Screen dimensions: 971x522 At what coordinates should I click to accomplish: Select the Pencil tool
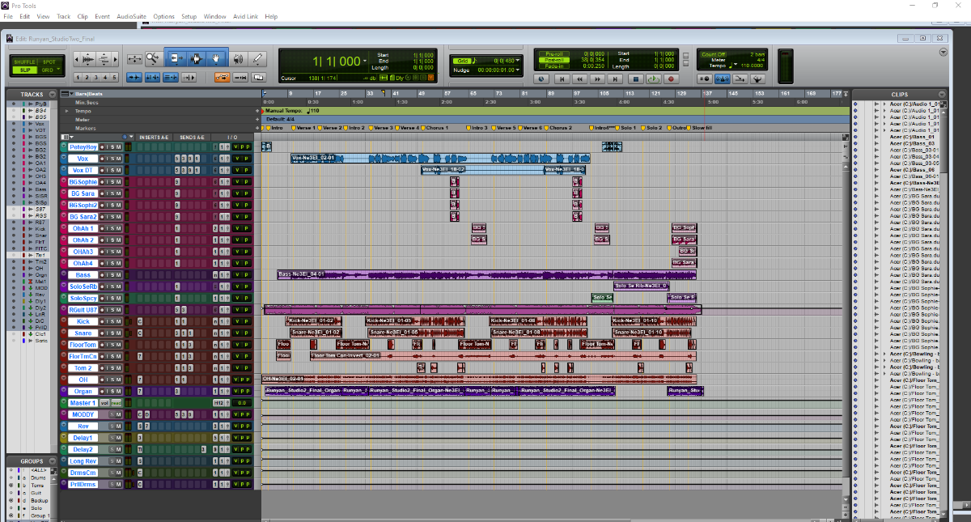tap(257, 58)
